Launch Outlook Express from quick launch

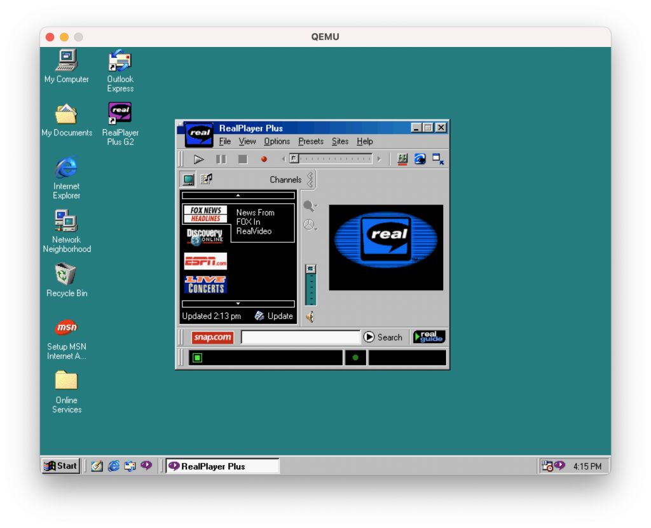point(130,466)
